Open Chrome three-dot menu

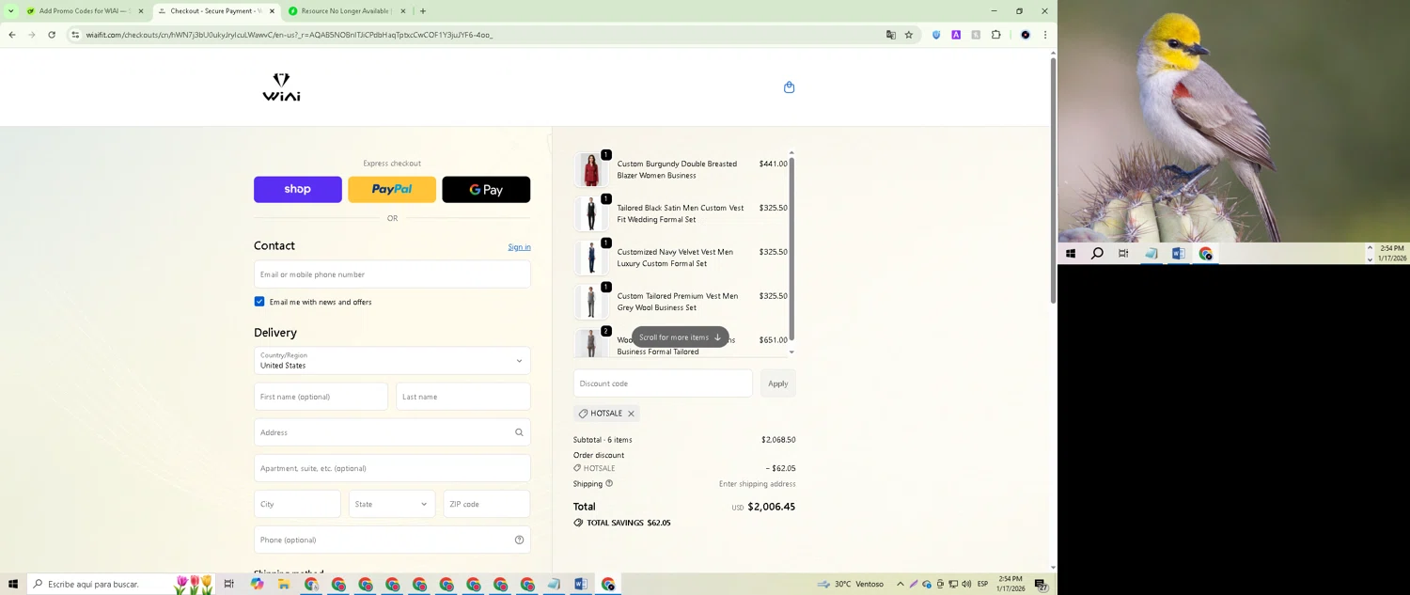[x=1044, y=35]
